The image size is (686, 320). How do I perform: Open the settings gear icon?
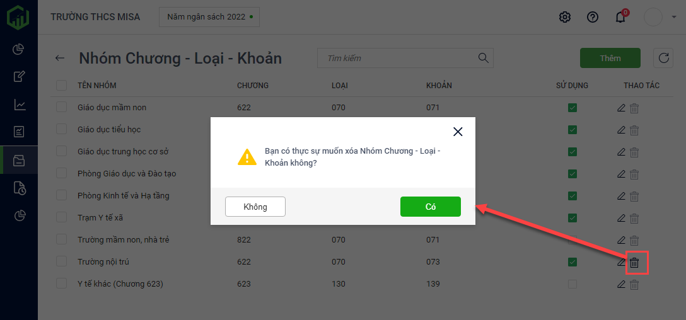(x=565, y=17)
